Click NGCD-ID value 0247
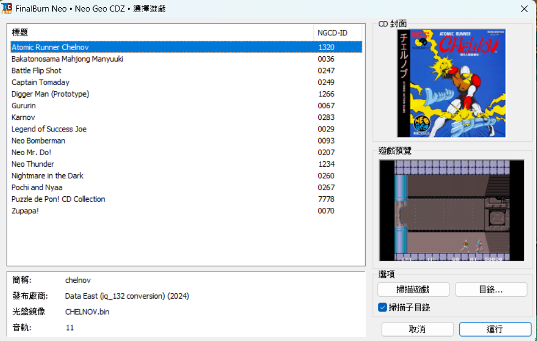Screen dimensions: 537x341 tap(326, 70)
